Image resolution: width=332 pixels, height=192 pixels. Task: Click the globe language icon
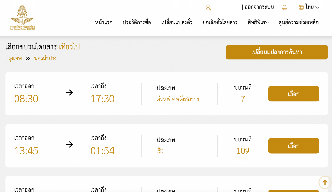point(301,7)
